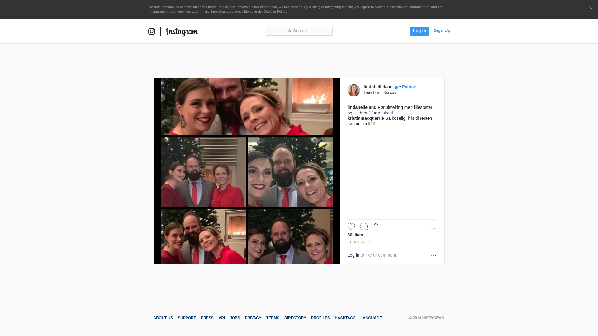
Task: Like the post with heart icon
Action: tap(351, 226)
